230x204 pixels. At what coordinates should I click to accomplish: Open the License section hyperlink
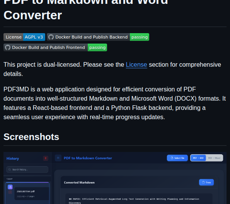[x=136, y=64]
